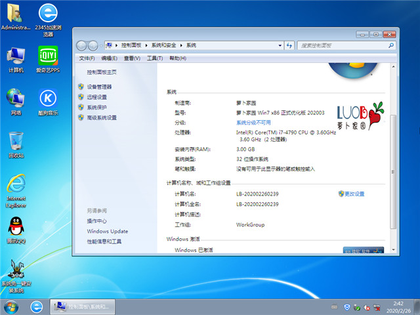Viewport: 420px width, 315px height.
Task: Click the network tray icon with red X
Action: (x=377, y=307)
